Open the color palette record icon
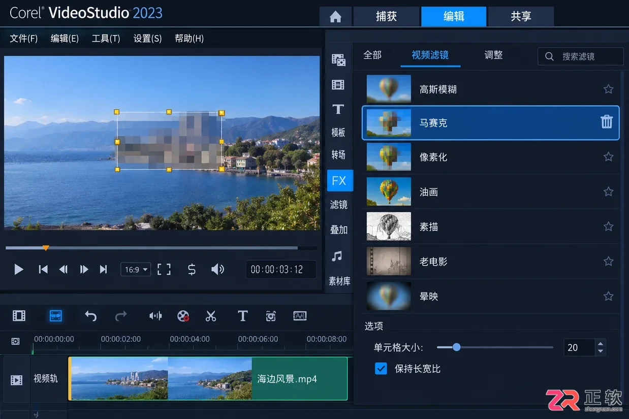Viewport: 629px width, 419px height. coord(183,316)
